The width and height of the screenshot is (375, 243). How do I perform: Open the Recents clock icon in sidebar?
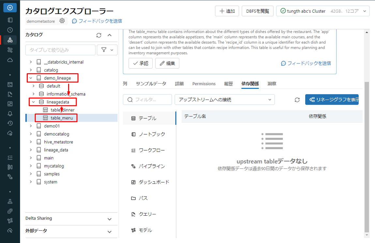10,30
